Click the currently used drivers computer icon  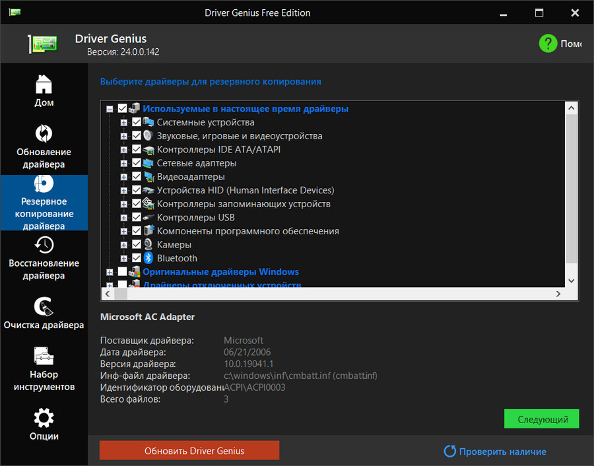coord(134,108)
